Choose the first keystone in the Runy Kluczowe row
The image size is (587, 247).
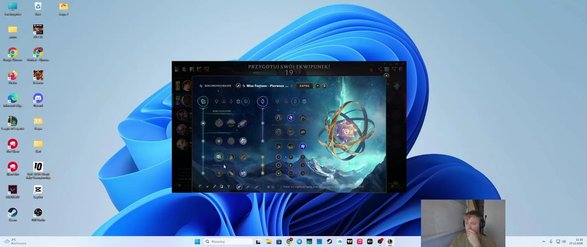219,123
